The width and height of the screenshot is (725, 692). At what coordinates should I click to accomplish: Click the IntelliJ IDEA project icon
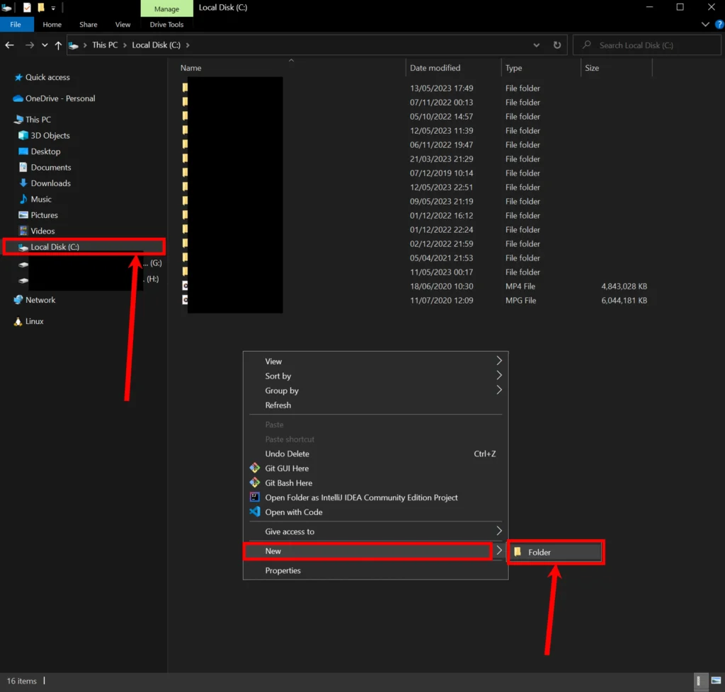tap(255, 498)
